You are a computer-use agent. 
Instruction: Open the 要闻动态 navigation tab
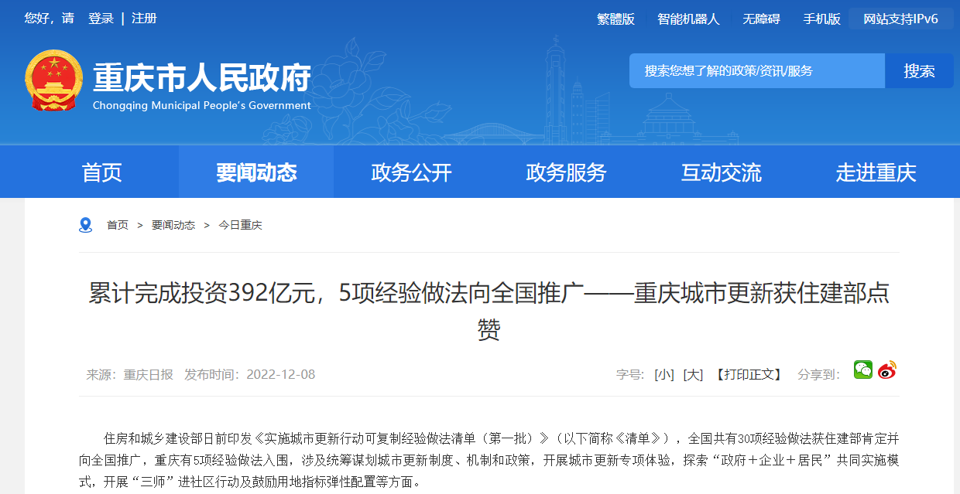coord(256,172)
